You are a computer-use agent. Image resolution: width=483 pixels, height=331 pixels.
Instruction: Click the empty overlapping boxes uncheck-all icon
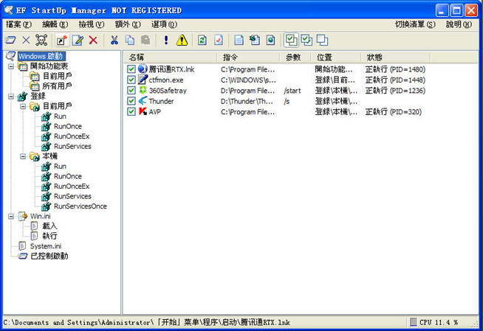tap(322, 41)
